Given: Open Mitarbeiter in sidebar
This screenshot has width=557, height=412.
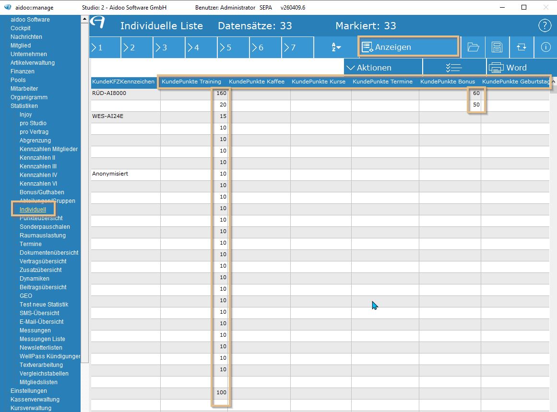Looking at the screenshot, I should (24, 89).
